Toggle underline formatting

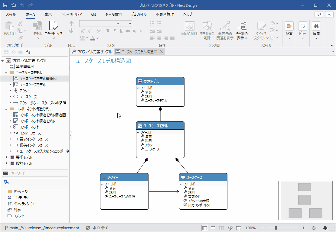(x=121, y=31)
